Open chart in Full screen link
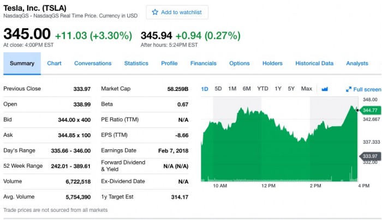 [367, 89]
